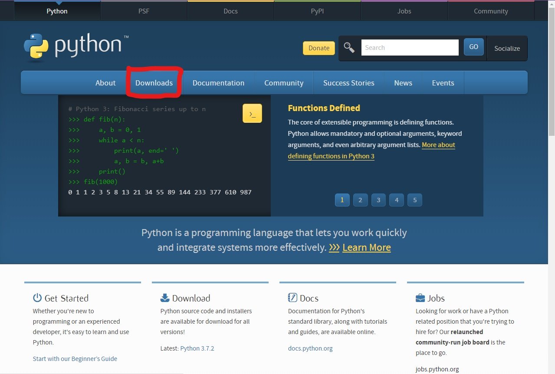Select slide 3 in the carousel
Image resolution: width=555 pixels, height=374 pixels.
378,200
